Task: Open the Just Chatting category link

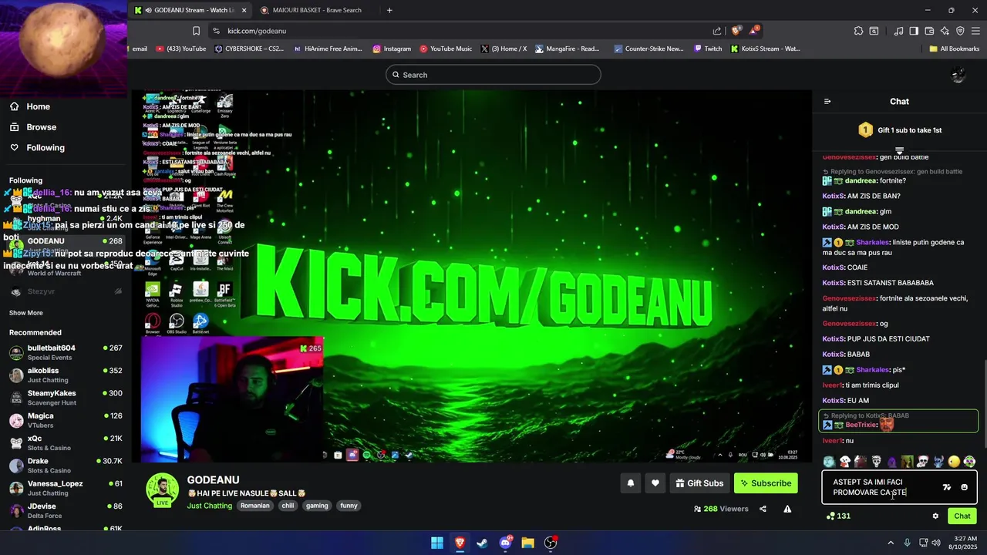Action: tap(209, 506)
